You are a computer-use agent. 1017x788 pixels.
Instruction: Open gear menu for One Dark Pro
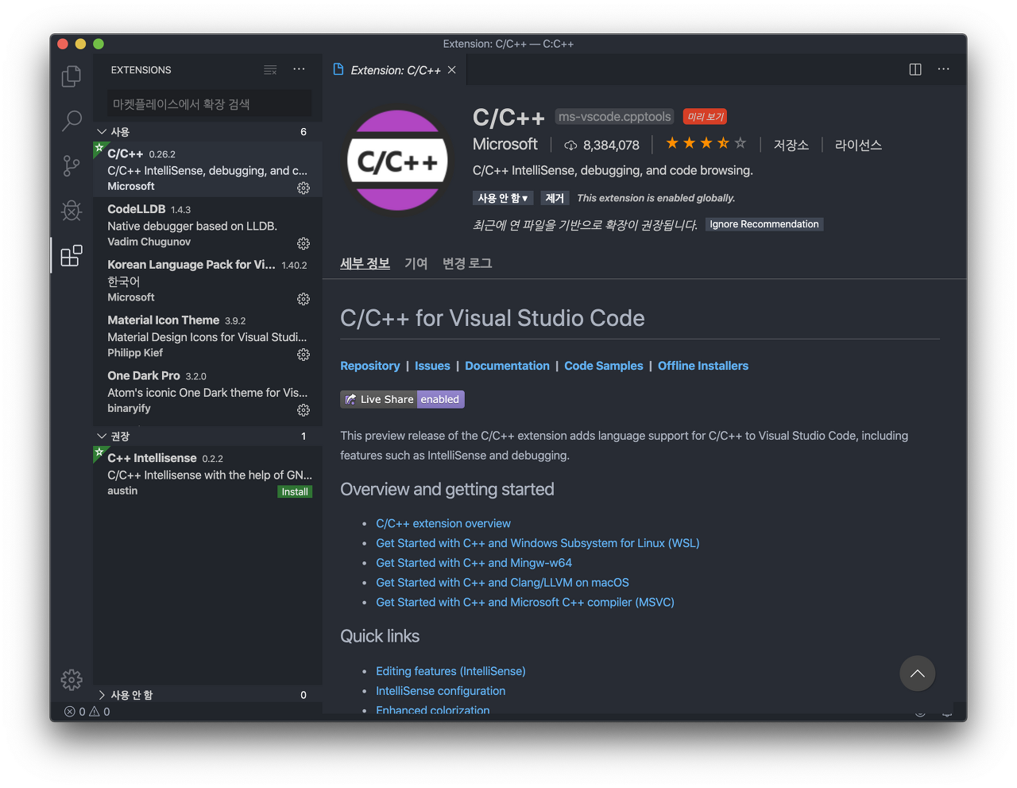[x=304, y=410]
